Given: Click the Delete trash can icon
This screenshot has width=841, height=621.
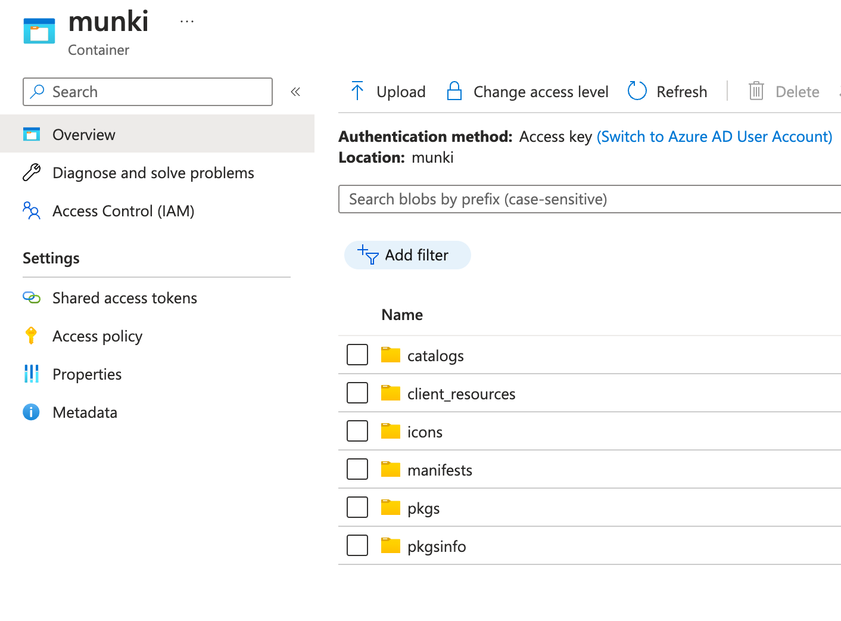Looking at the screenshot, I should [x=756, y=91].
